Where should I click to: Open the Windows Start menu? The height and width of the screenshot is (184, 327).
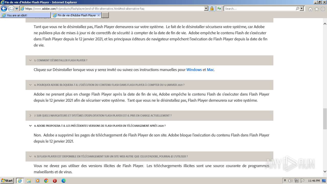coord(7,181)
